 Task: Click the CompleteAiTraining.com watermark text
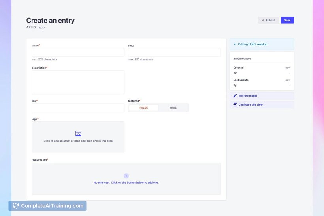tap(52, 206)
